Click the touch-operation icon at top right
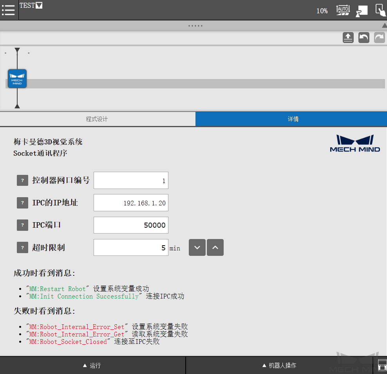The height and width of the screenshot is (374, 387). pyautogui.click(x=380, y=10)
